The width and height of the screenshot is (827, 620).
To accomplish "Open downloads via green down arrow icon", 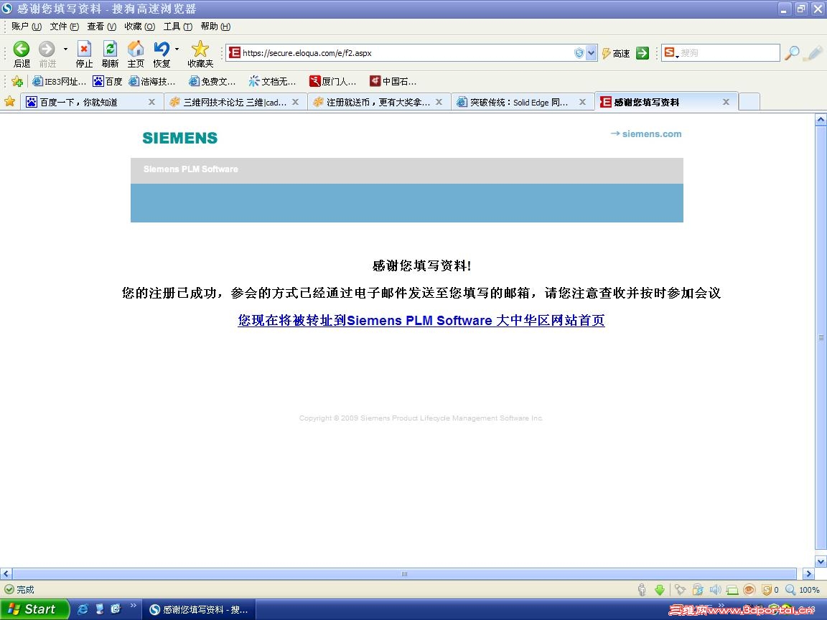I will pos(659,589).
